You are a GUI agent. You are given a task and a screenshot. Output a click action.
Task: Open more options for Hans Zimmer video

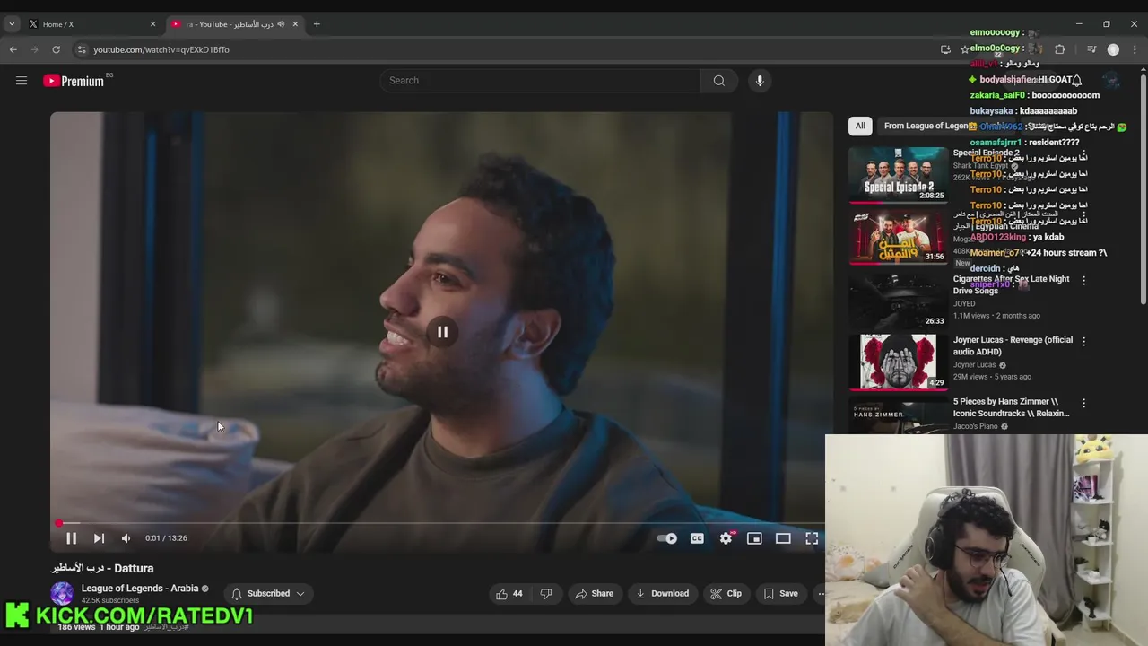[x=1083, y=404]
